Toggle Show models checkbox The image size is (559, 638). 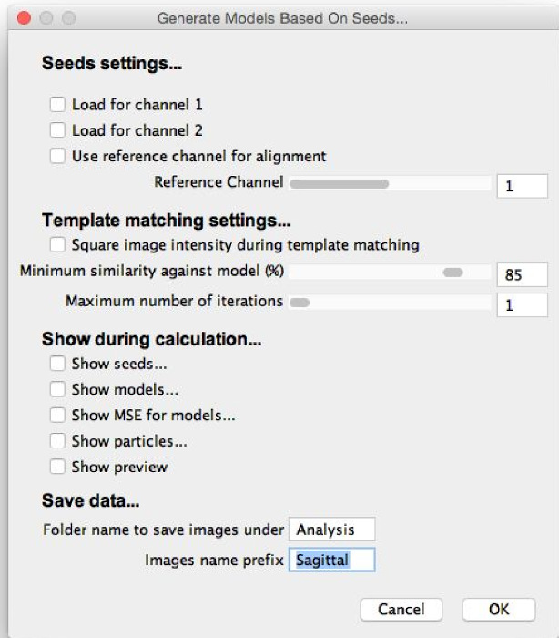(x=58, y=389)
